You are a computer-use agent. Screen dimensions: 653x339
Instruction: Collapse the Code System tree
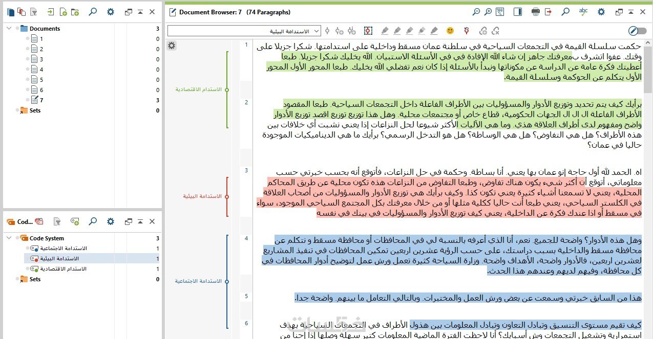tap(9, 238)
